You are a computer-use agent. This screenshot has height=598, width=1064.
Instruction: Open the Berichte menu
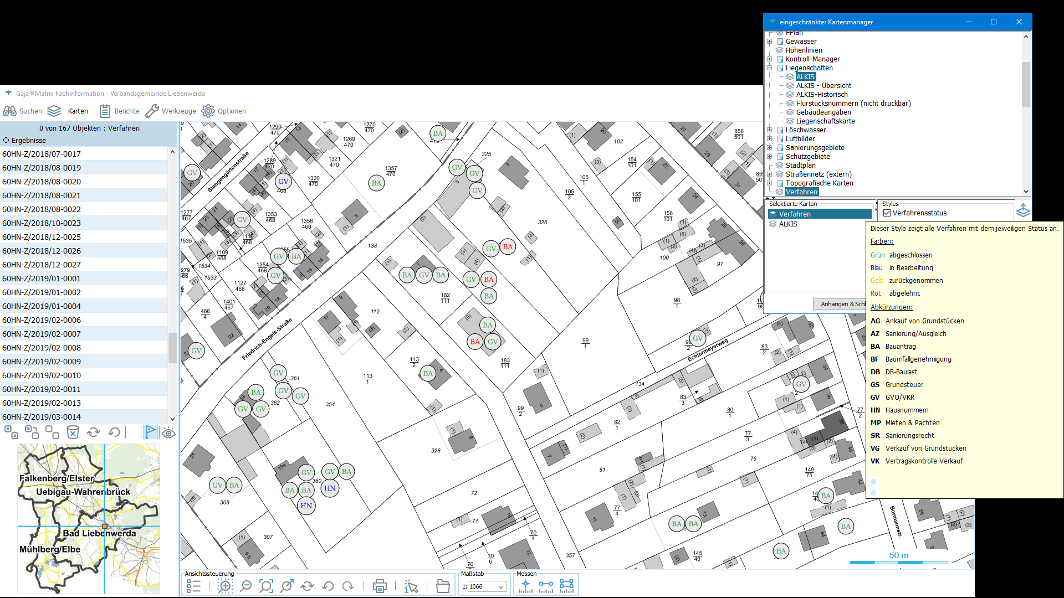[120, 111]
